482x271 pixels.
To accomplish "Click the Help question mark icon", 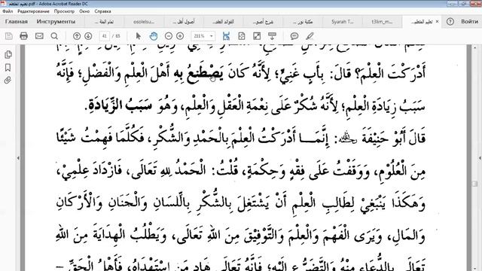I will 450,22.
